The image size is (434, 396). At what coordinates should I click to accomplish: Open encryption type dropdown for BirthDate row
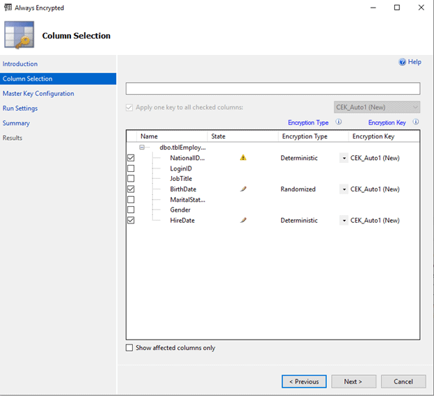344,189
